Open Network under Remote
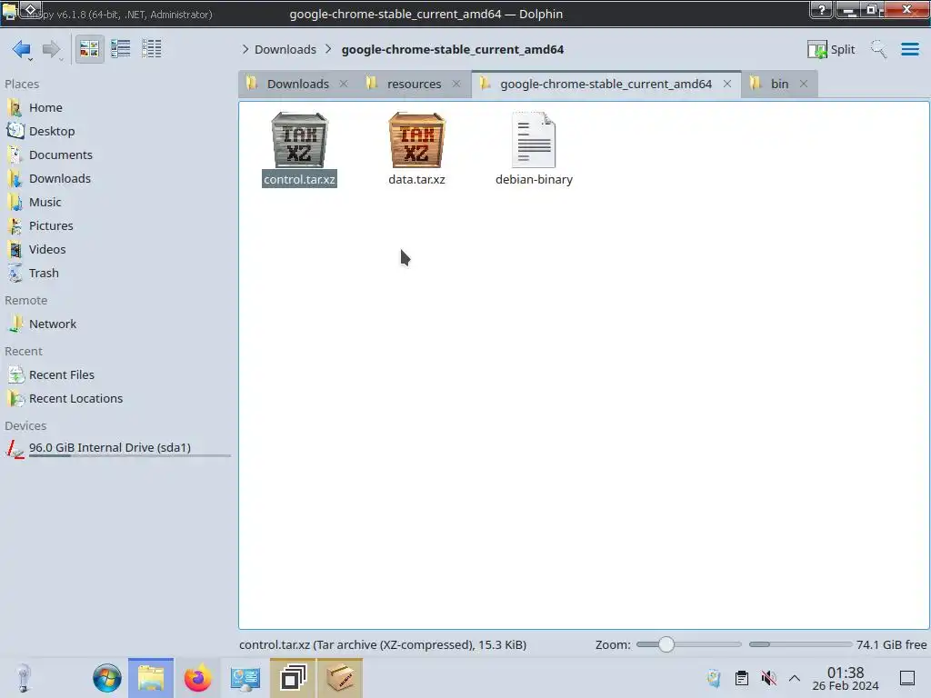This screenshot has height=698, width=931. tap(52, 324)
